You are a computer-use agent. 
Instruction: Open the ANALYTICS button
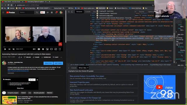tap(48, 63)
